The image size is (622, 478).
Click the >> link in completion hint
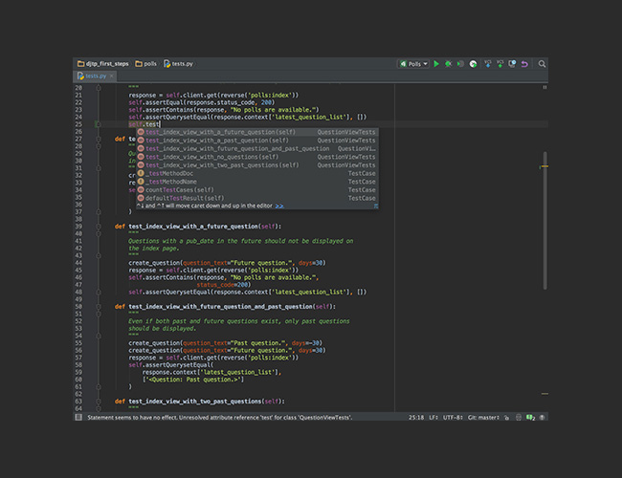point(279,206)
